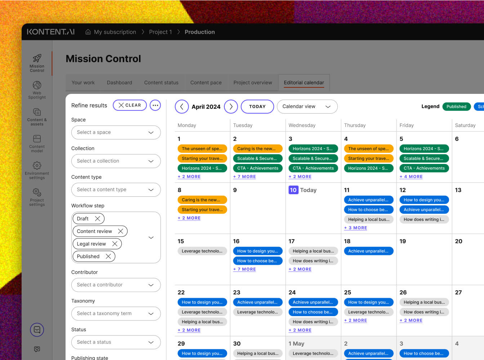Remove the Draft workflow step tag

click(97, 219)
